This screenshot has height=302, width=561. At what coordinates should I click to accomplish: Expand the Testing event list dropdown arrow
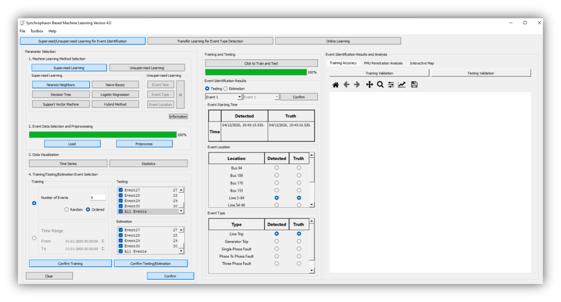pos(181,211)
